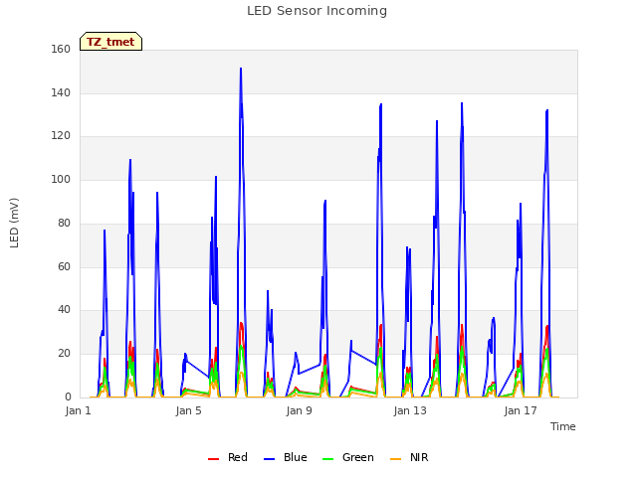Click the 80 y-axis tick label
The width and height of the screenshot is (637, 477).
[x=64, y=223]
